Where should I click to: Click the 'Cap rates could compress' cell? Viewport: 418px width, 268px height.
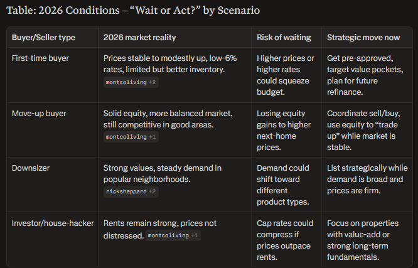[286, 239]
